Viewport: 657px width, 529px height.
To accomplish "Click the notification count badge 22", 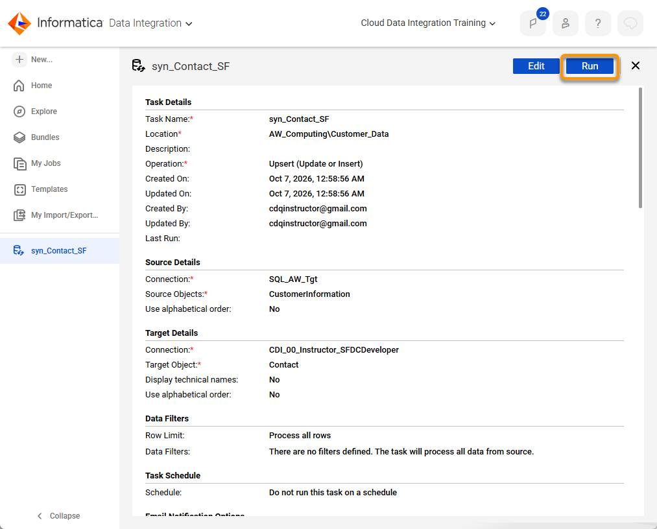I will [543, 14].
